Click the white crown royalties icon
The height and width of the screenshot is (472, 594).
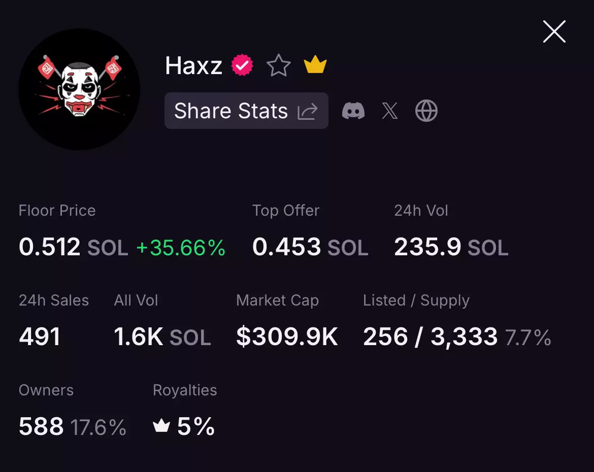coord(161,426)
